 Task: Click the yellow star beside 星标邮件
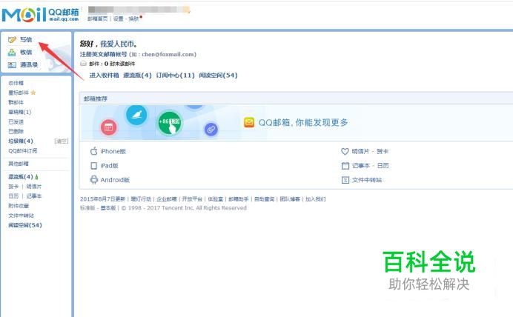(33, 93)
